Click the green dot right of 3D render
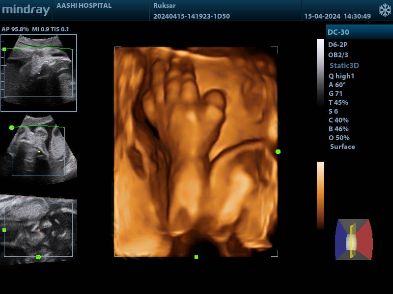Viewport: 393px width, 294px height. [x=278, y=152]
